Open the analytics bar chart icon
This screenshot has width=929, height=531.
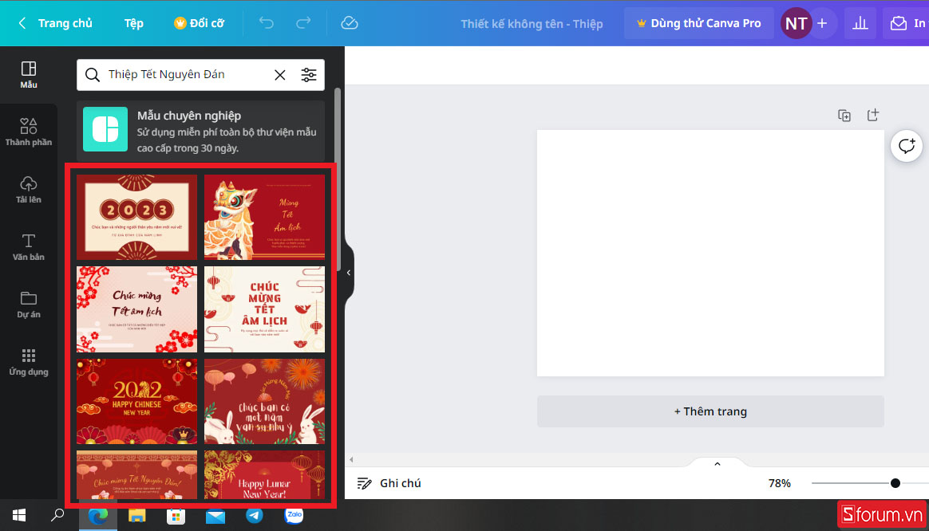pos(860,23)
